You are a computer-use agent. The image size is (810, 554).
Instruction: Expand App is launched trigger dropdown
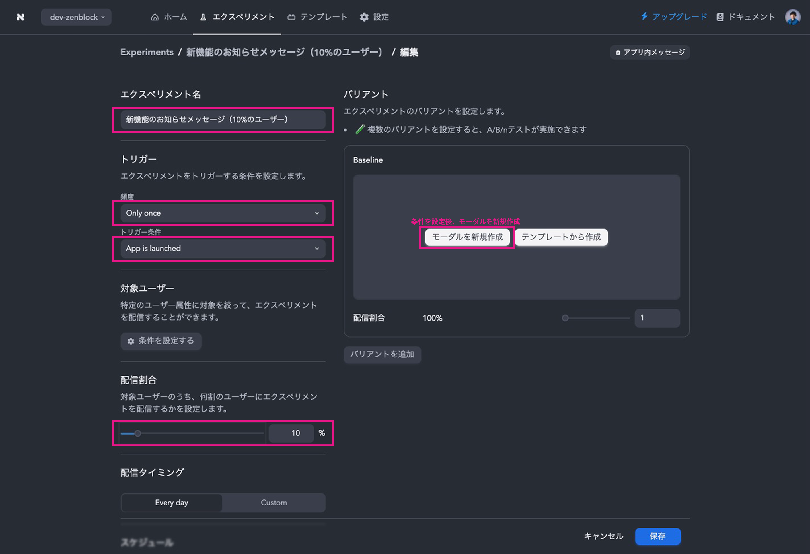(x=223, y=249)
